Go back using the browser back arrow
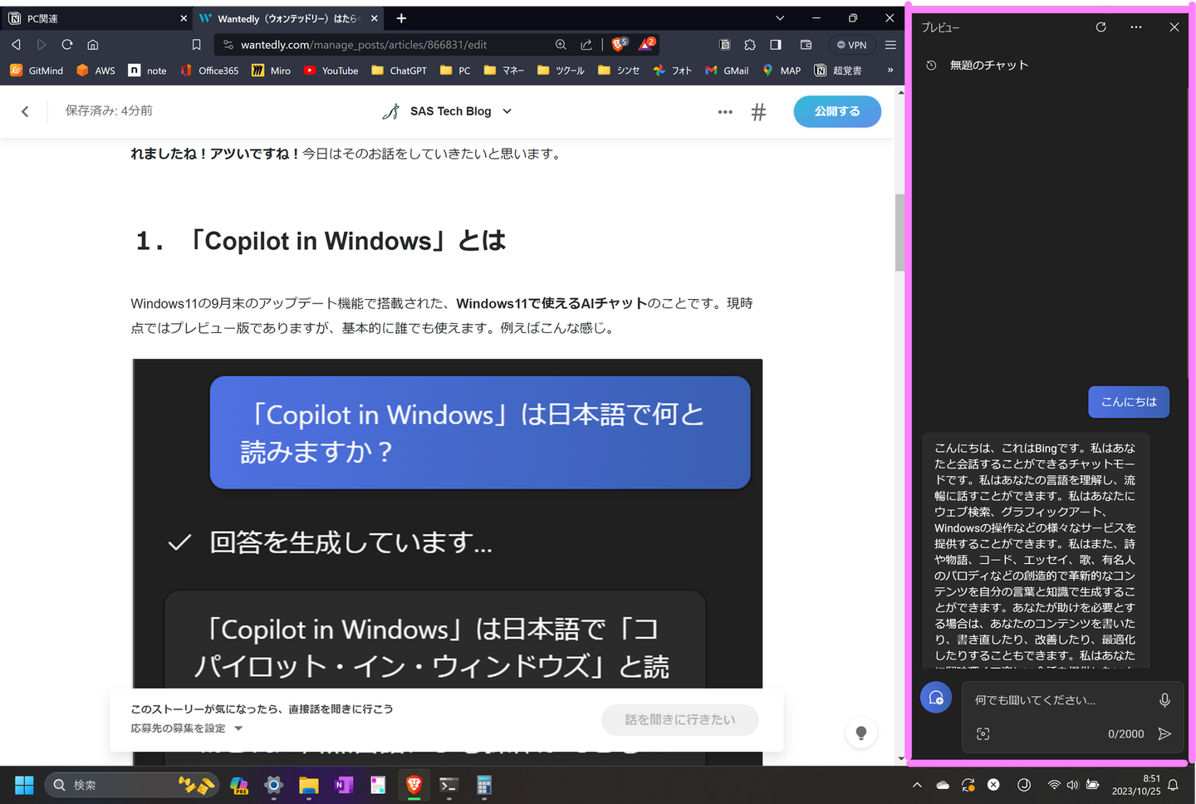Viewport: 1196px width, 804px height. click(x=16, y=45)
